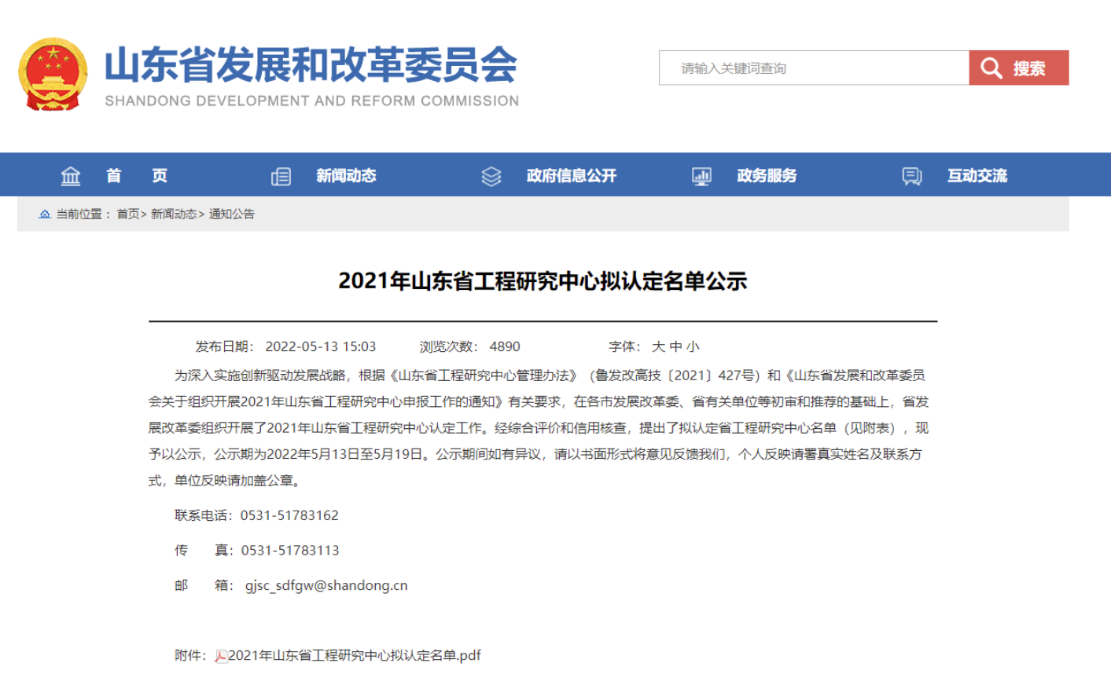Set font size to 大

pos(658,346)
